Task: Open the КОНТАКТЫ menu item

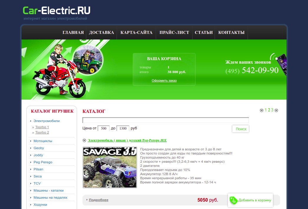Action: click(231, 32)
